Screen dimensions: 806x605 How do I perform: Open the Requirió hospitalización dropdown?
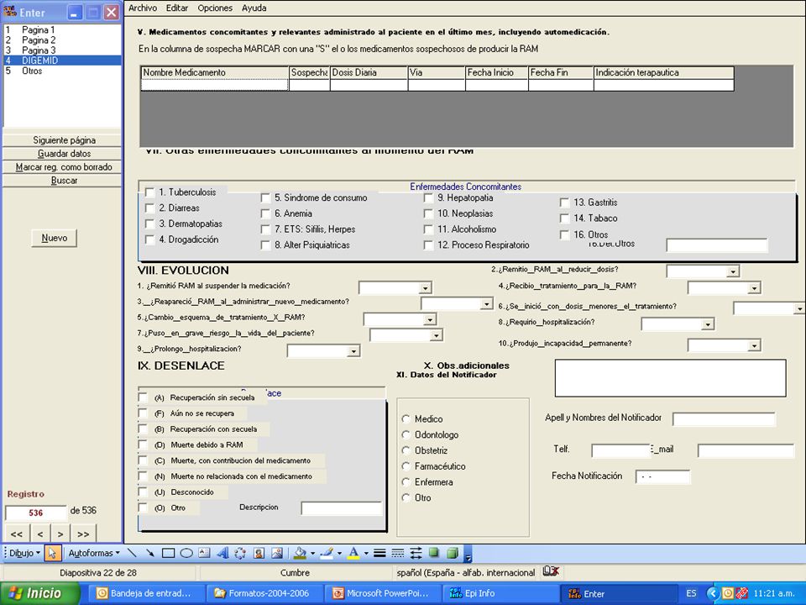[x=708, y=324]
